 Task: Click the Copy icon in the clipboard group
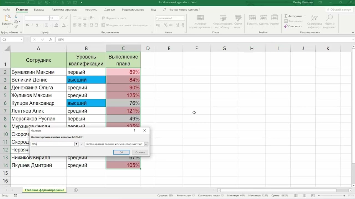point(16,22)
